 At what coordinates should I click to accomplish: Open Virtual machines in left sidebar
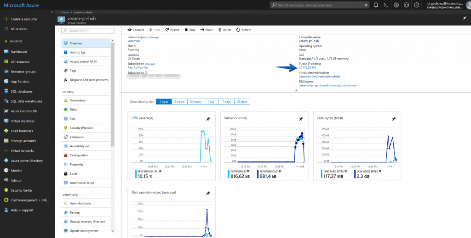tap(23, 121)
